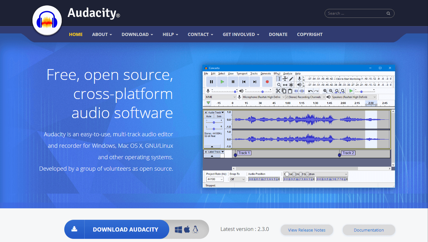Click the Play-at-Speed green arrow
This screenshot has height=242, width=428.
351,91
